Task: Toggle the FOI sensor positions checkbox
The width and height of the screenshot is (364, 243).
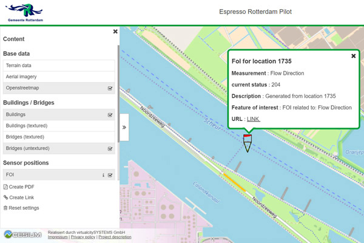Action: click(110, 175)
